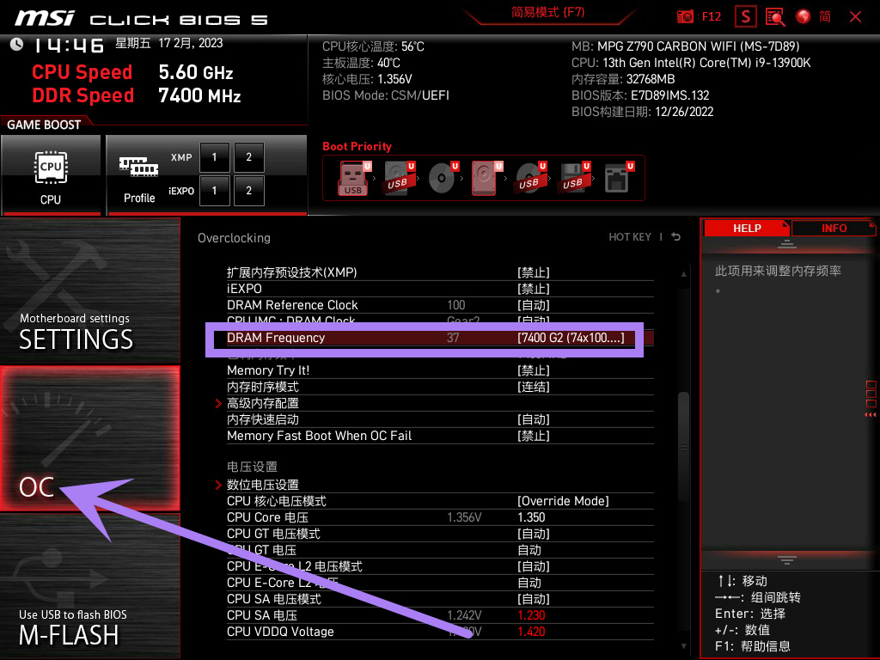880x660 pixels.
Task: Select the DRAM Reference Clock label
Action: (292, 305)
